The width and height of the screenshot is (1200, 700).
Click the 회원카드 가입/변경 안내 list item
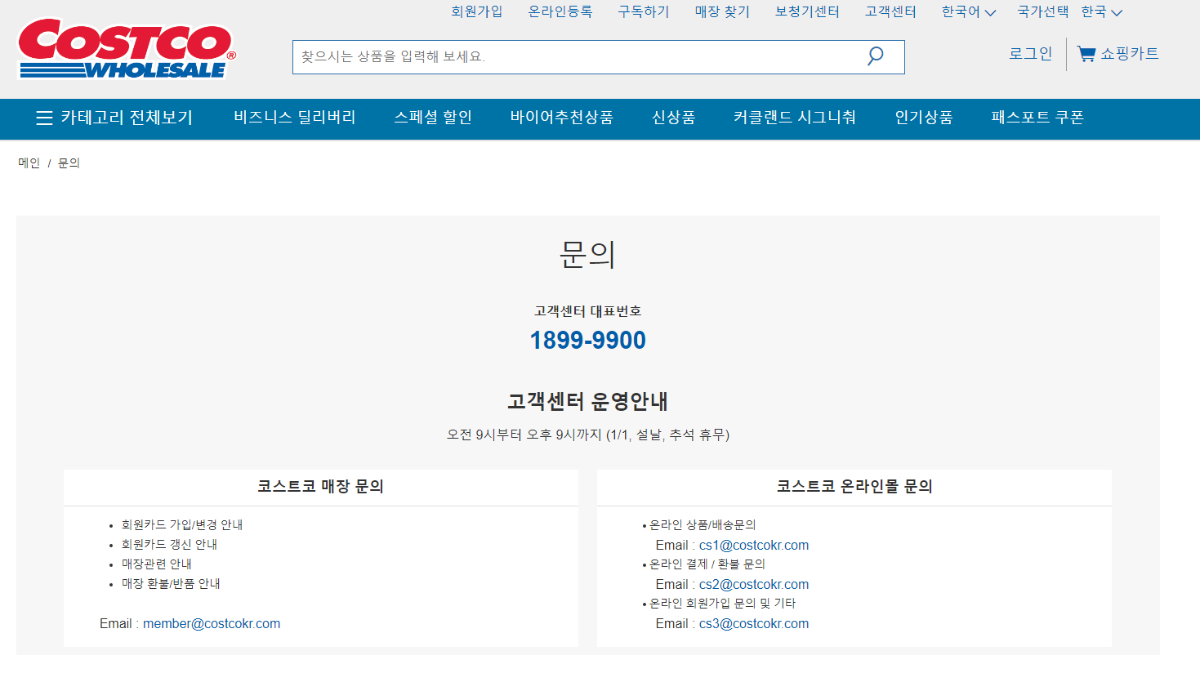182,525
